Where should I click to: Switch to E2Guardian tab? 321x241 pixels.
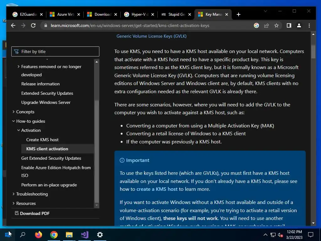pos(28,14)
